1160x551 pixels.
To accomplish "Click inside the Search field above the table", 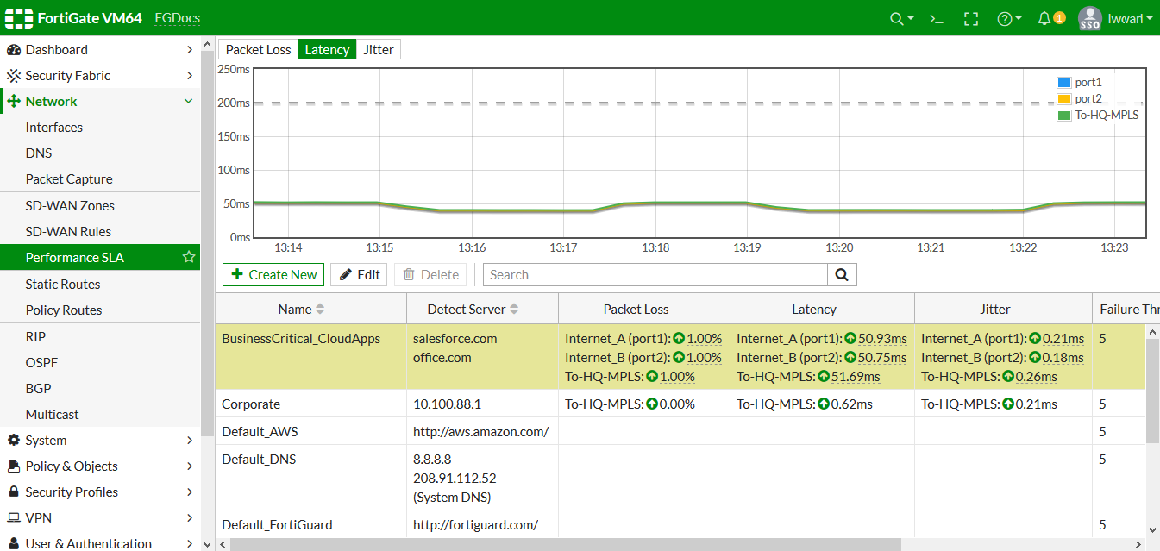I will pyautogui.click(x=654, y=274).
